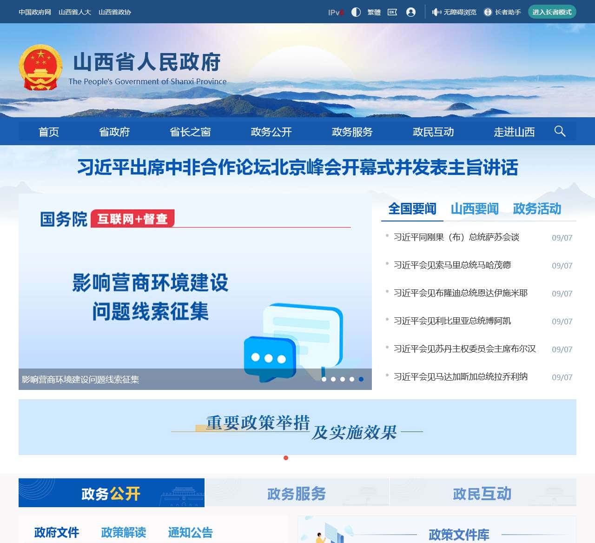595x543 pixels.
Task: Open the 政务活动 news tab
Action: (x=536, y=209)
